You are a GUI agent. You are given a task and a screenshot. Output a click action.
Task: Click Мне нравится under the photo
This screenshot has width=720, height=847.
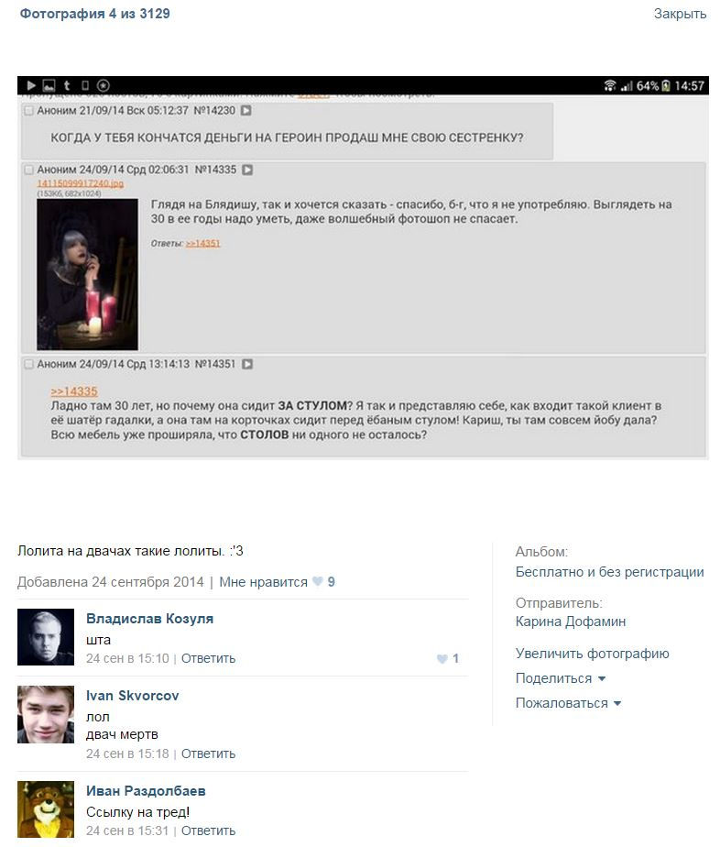[263, 582]
